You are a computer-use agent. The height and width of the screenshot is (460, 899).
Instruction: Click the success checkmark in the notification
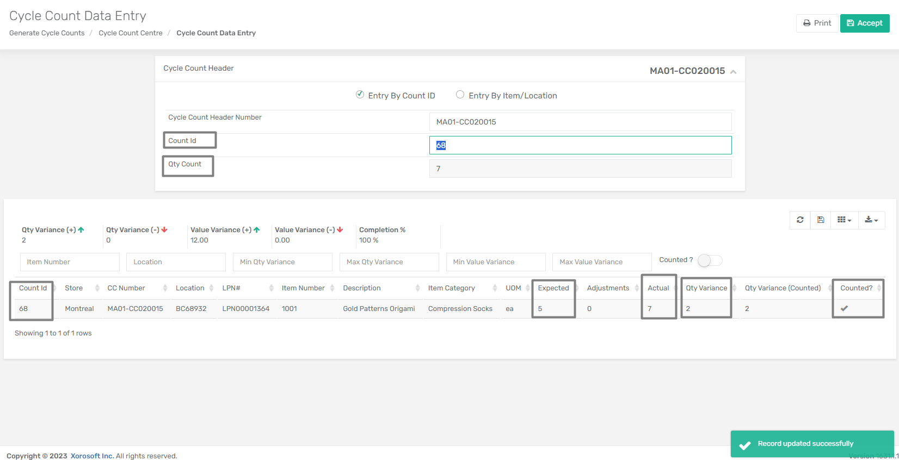click(x=745, y=445)
